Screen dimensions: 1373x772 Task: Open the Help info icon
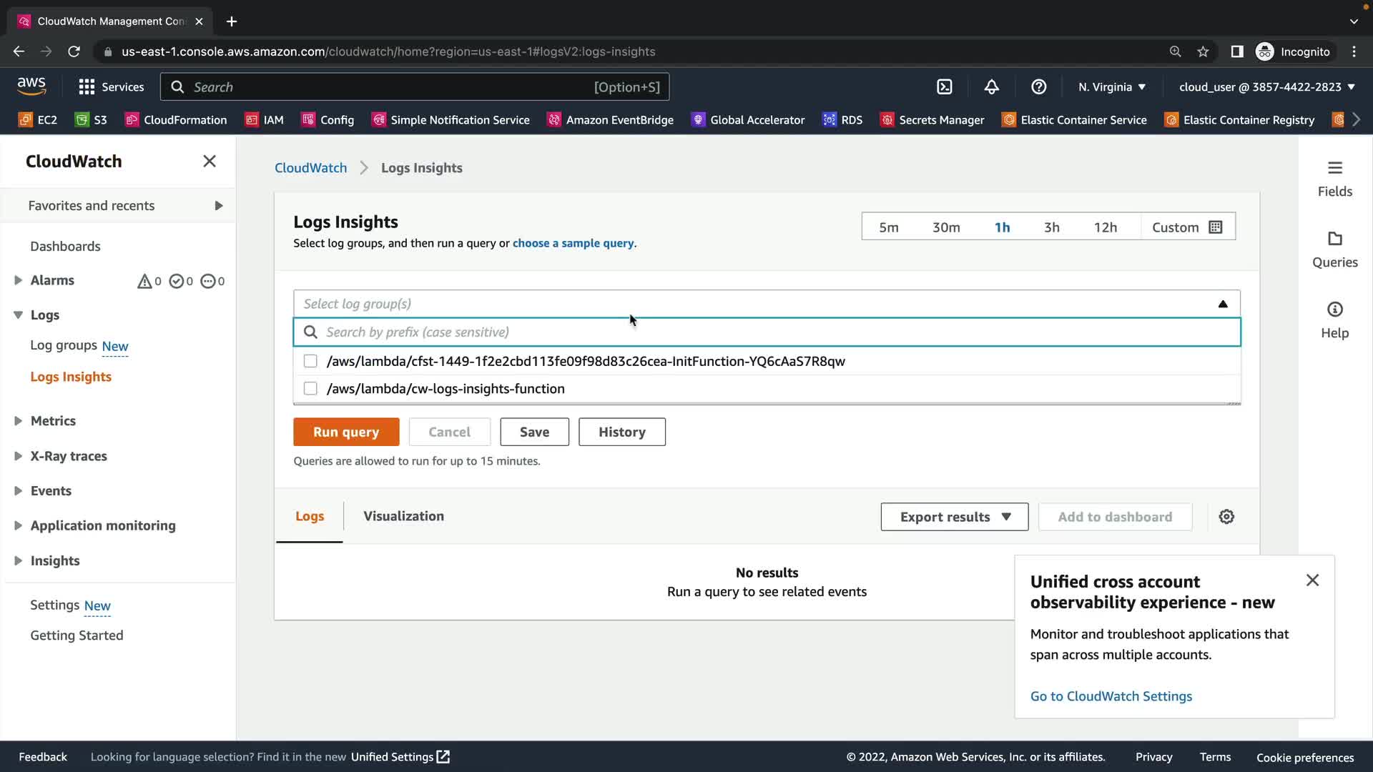[1334, 310]
